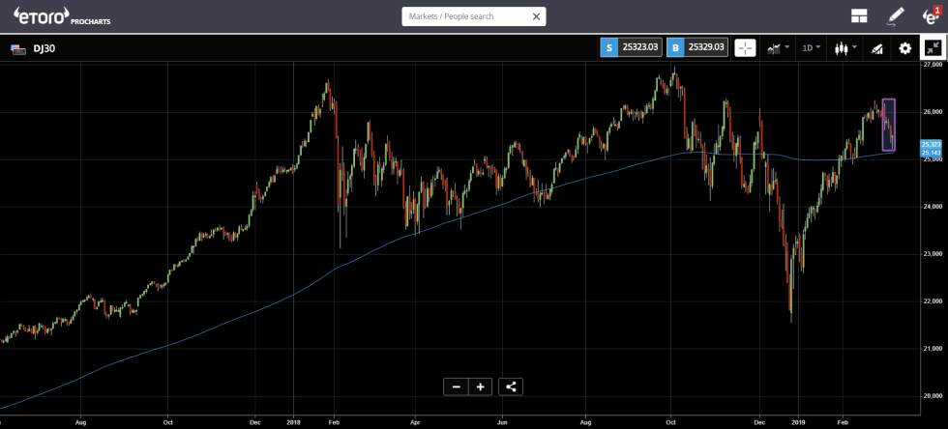948x429 pixels.
Task: Open the 1D timeframe dropdown
Action: (x=812, y=47)
